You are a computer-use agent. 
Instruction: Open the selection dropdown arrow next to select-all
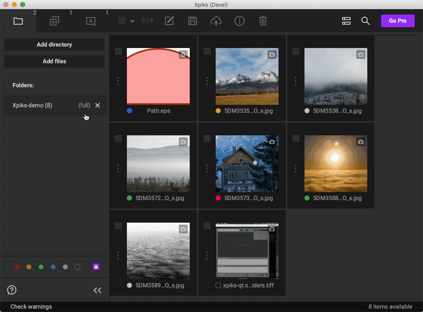[133, 20]
